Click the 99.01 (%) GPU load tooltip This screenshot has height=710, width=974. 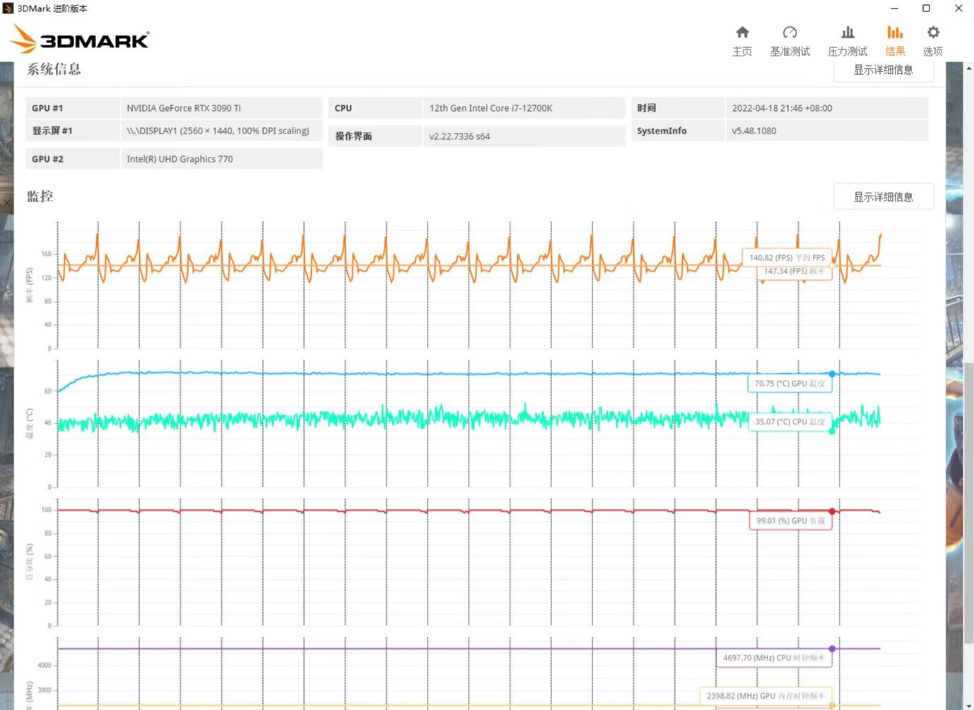(x=790, y=521)
